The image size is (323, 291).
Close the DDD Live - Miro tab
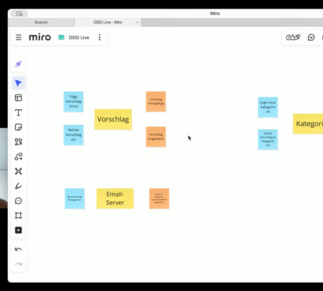click(137, 22)
